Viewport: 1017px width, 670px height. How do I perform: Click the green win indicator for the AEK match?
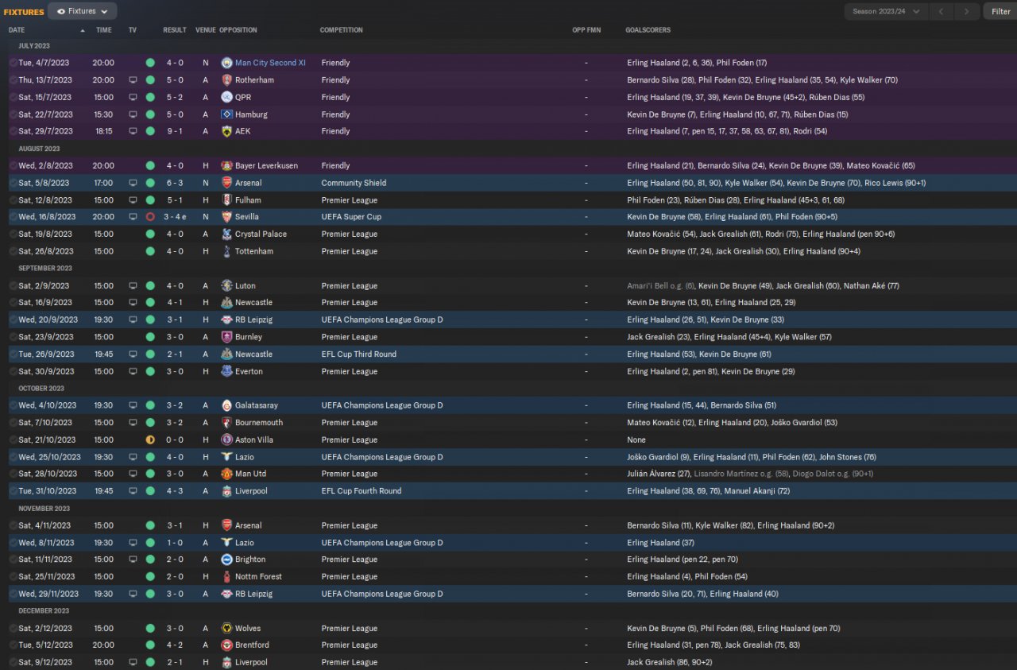[x=150, y=131]
